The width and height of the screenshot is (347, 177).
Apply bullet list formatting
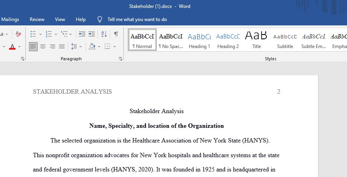pos(33,34)
